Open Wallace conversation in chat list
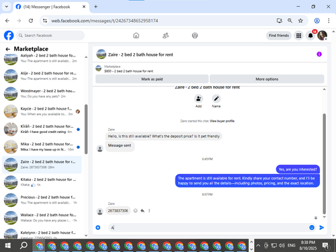 [42, 218]
